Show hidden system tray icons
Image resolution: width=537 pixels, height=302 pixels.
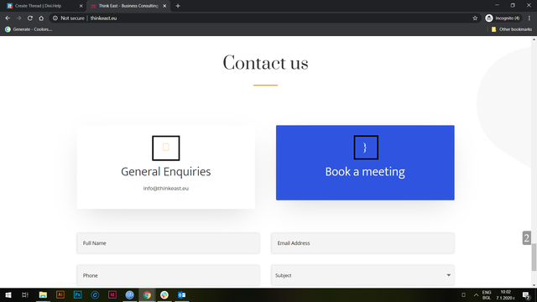(476, 294)
